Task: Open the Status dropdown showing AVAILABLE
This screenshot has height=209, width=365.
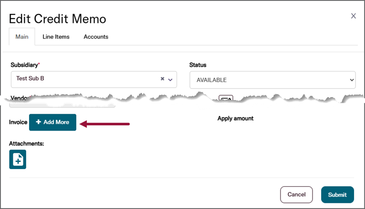Action: click(272, 80)
